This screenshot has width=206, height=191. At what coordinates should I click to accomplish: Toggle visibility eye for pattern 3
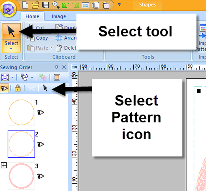(x=40, y=176)
